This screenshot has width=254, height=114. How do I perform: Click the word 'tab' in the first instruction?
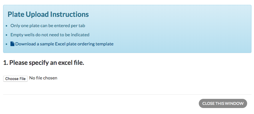tap(82, 25)
